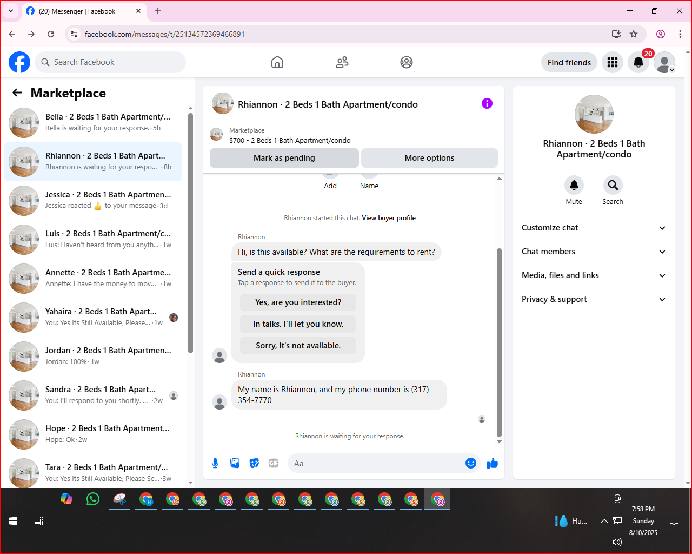
Task: Click the install app icon in address bar
Action: (x=616, y=34)
